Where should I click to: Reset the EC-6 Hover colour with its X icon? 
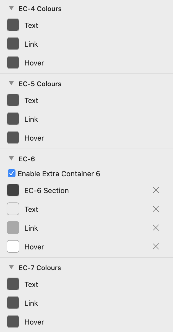tap(156, 246)
